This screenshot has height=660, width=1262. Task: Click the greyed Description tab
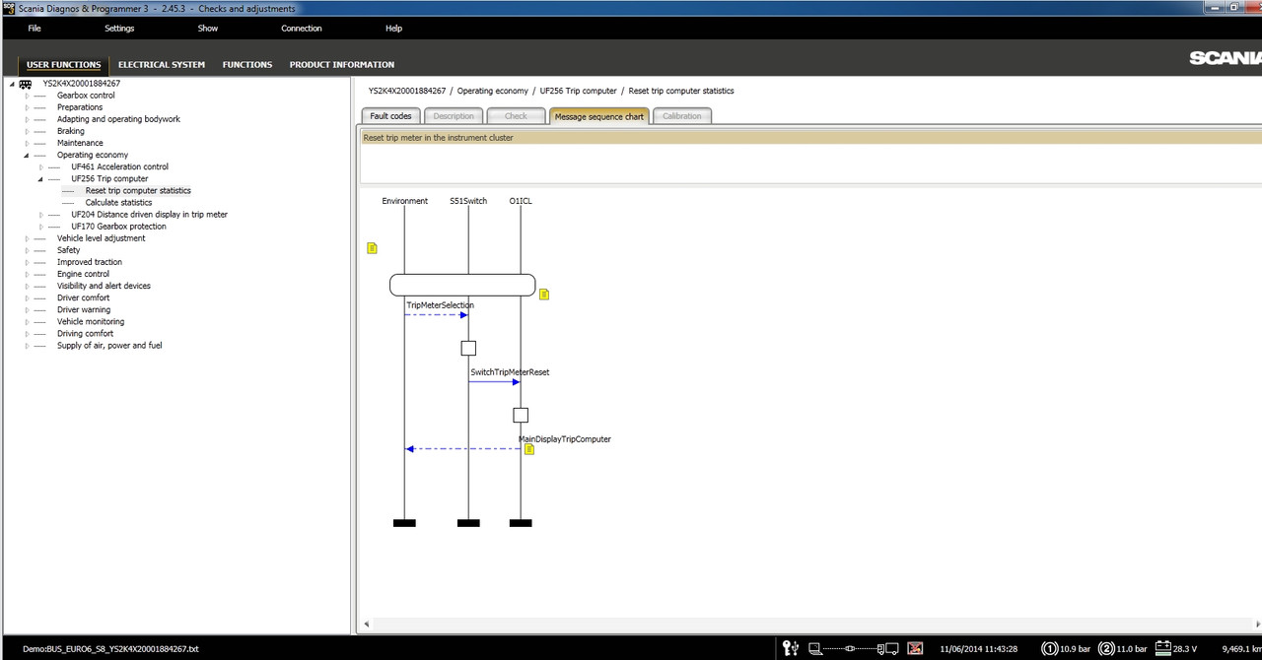click(x=454, y=116)
